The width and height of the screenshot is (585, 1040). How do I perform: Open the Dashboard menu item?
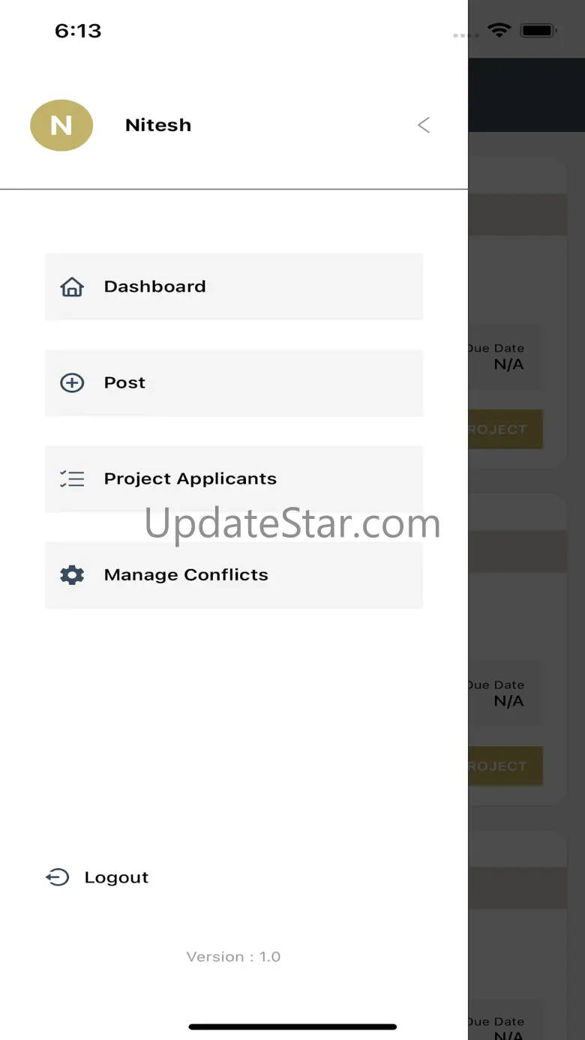234,286
